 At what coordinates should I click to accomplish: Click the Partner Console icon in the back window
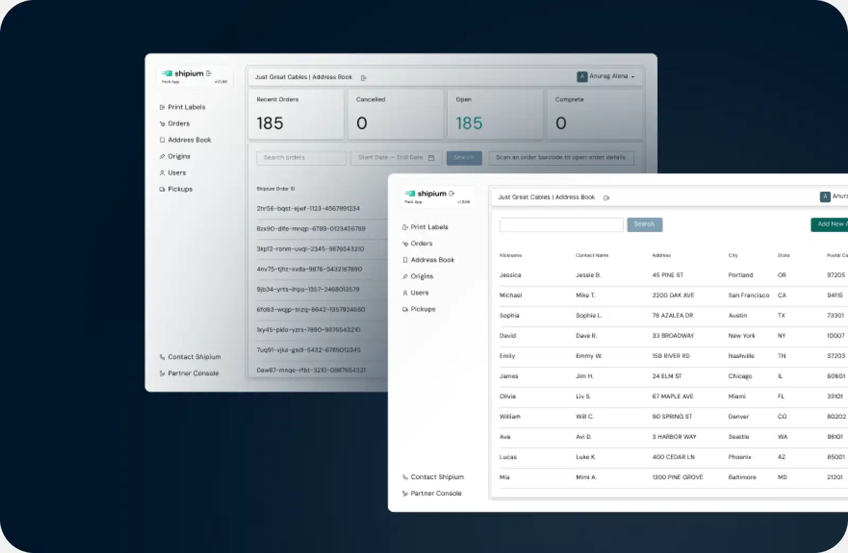click(x=162, y=373)
